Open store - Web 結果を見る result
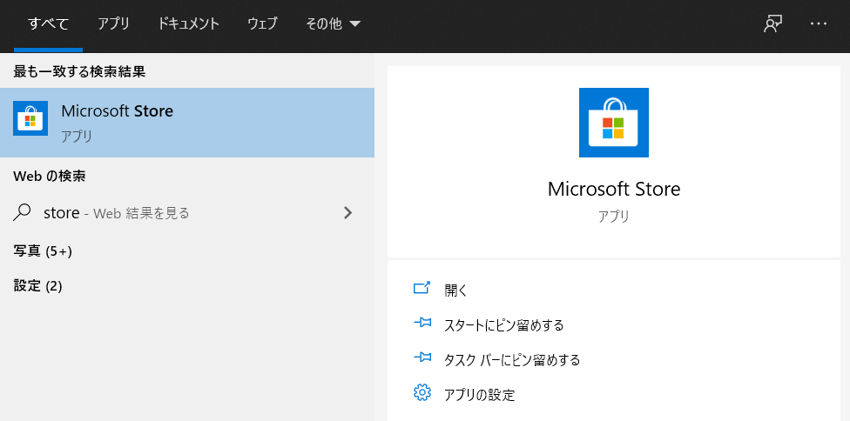This screenshot has width=850, height=421. click(187, 213)
